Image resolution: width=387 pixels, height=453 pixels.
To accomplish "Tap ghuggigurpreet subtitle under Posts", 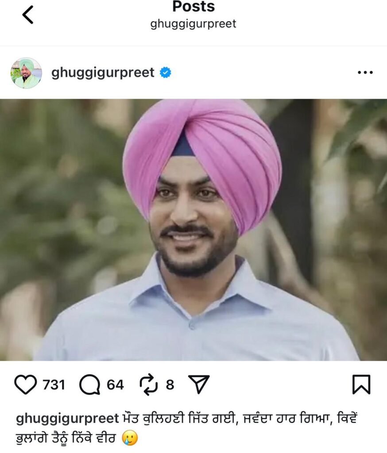I will point(193,24).
